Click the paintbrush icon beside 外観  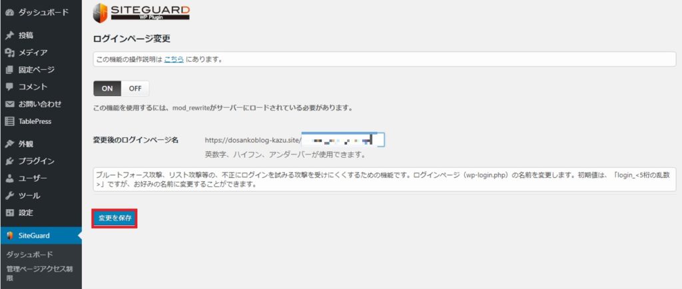(x=9, y=144)
